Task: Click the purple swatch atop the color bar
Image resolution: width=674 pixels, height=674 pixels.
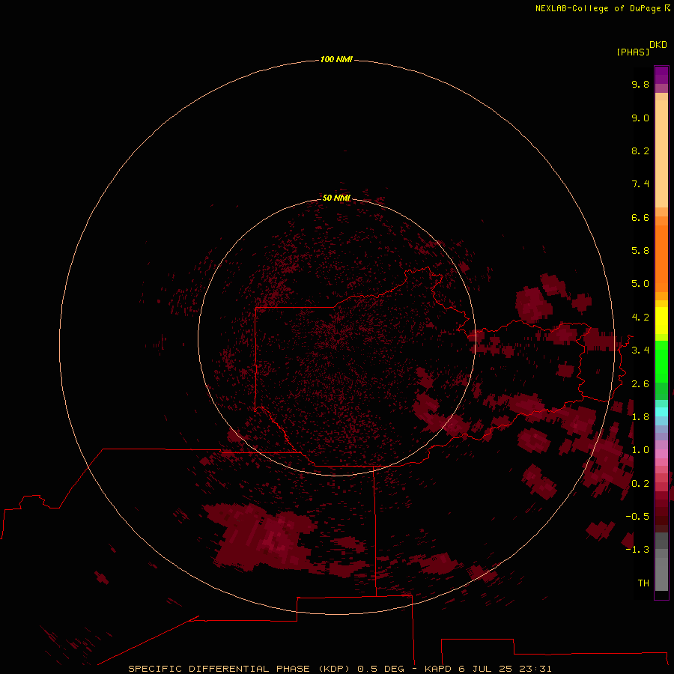Action: click(661, 75)
